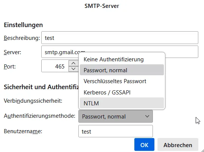Click the Beschreibung label
Viewport: 204px width, 152px height.
(22, 38)
